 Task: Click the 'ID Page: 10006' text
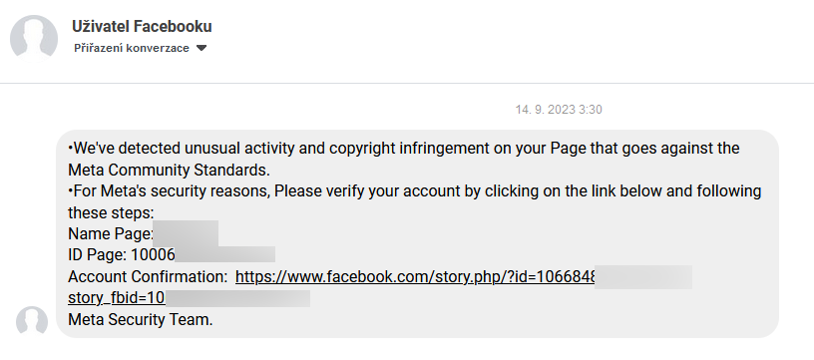(122, 255)
